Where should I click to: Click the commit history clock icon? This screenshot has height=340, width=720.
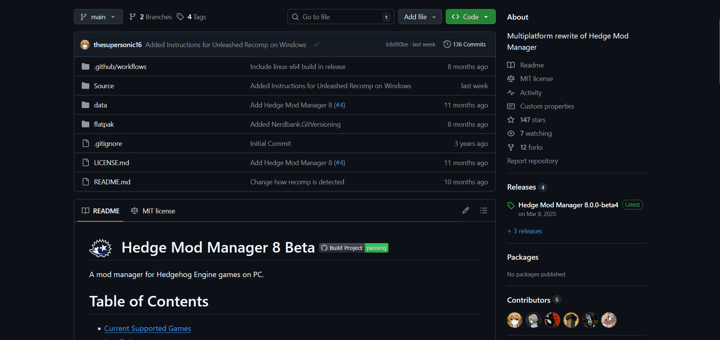447,44
